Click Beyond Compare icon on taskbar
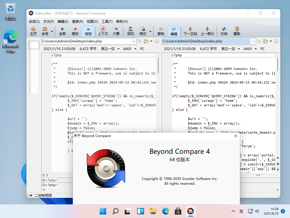The image size is (290, 218). point(190,211)
